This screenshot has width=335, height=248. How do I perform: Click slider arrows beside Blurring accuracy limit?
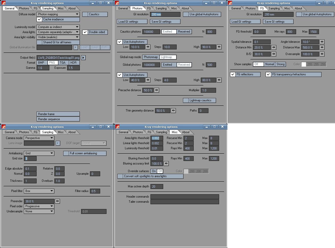(x=166, y=163)
